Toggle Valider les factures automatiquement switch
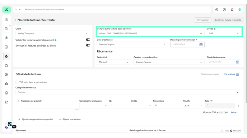This screenshot has height=138, width=247. tap(88, 40)
